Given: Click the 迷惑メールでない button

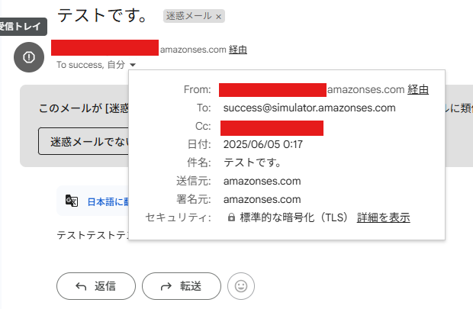Looking at the screenshot, I should point(84,141).
